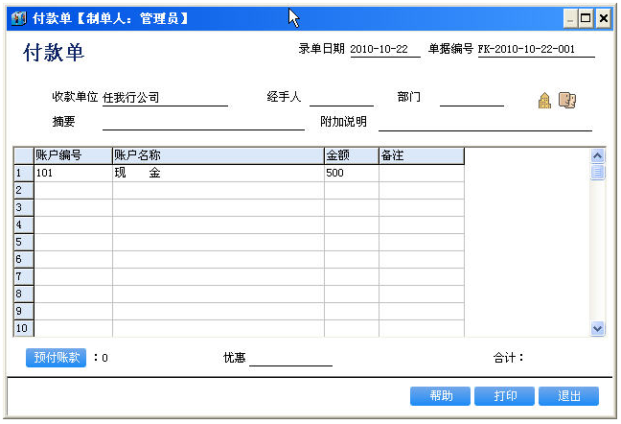Click the 帮助 help button
This screenshot has width=621, height=424.
[x=441, y=396]
